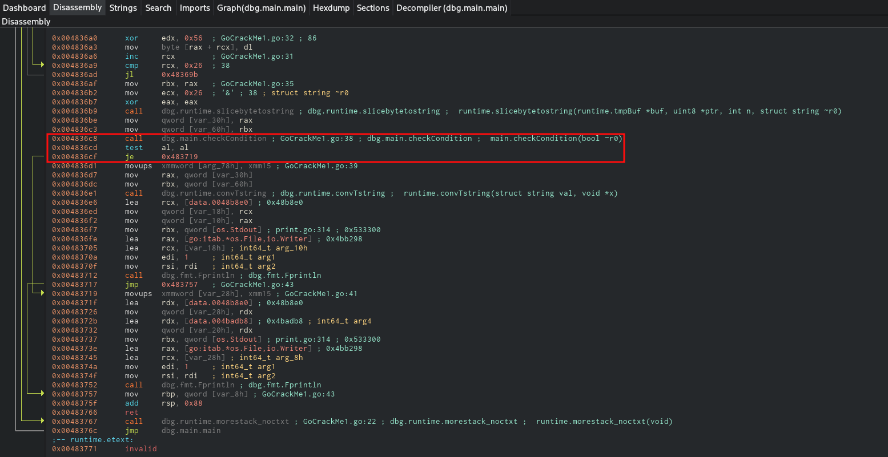Follow the je 0x483719 jump target
The image size is (888, 457).
point(179,157)
